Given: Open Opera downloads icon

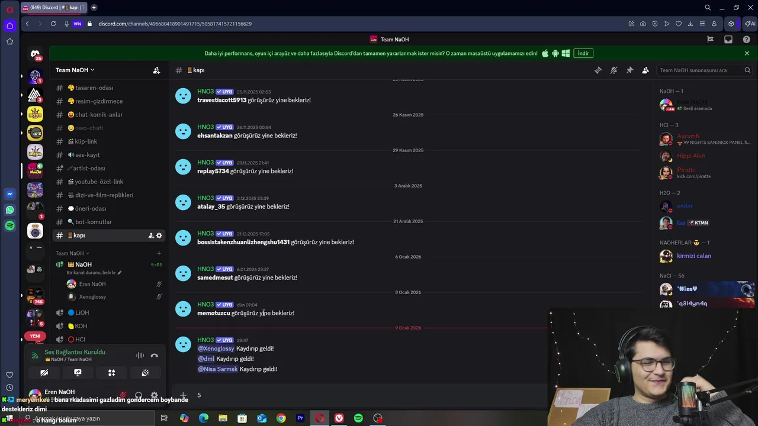Looking at the screenshot, I should (x=690, y=24).
